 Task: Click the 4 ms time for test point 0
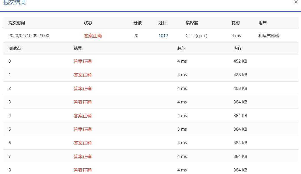pyautogui.click(x=182, y=61)
